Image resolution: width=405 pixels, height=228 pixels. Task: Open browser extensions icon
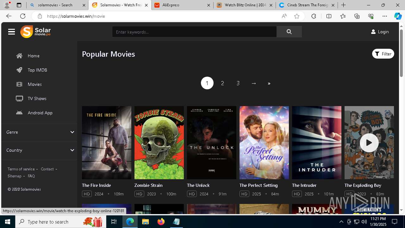click(x=314, y=16)
